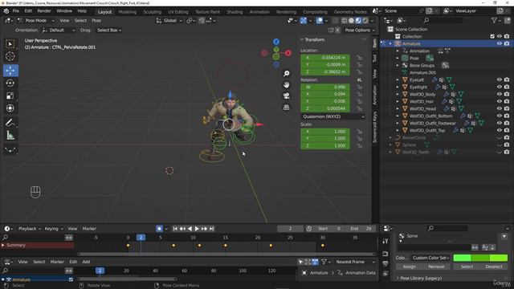Screen dimensions: 514x289
Task: Choose the Measure tool
Action: (10, 136)
